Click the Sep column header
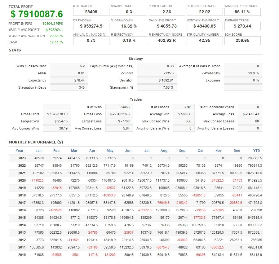The image size is (279, 264). tap(182, 151)
